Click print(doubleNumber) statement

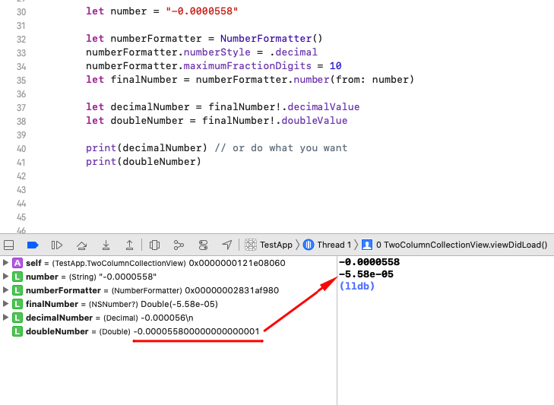coord(144,162)
